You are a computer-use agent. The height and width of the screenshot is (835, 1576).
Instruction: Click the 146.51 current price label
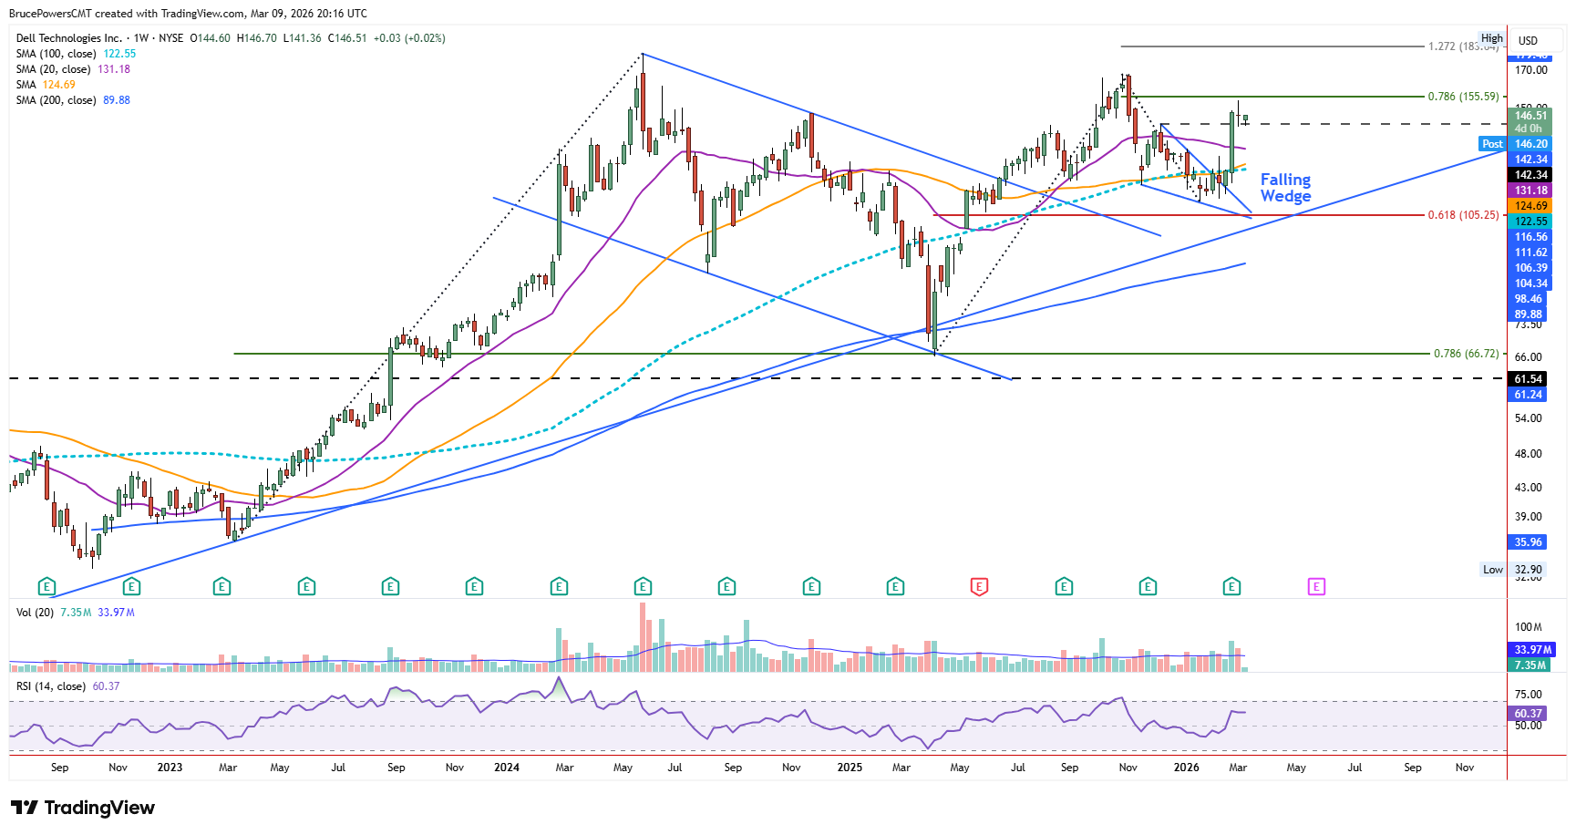[1531, 116]
